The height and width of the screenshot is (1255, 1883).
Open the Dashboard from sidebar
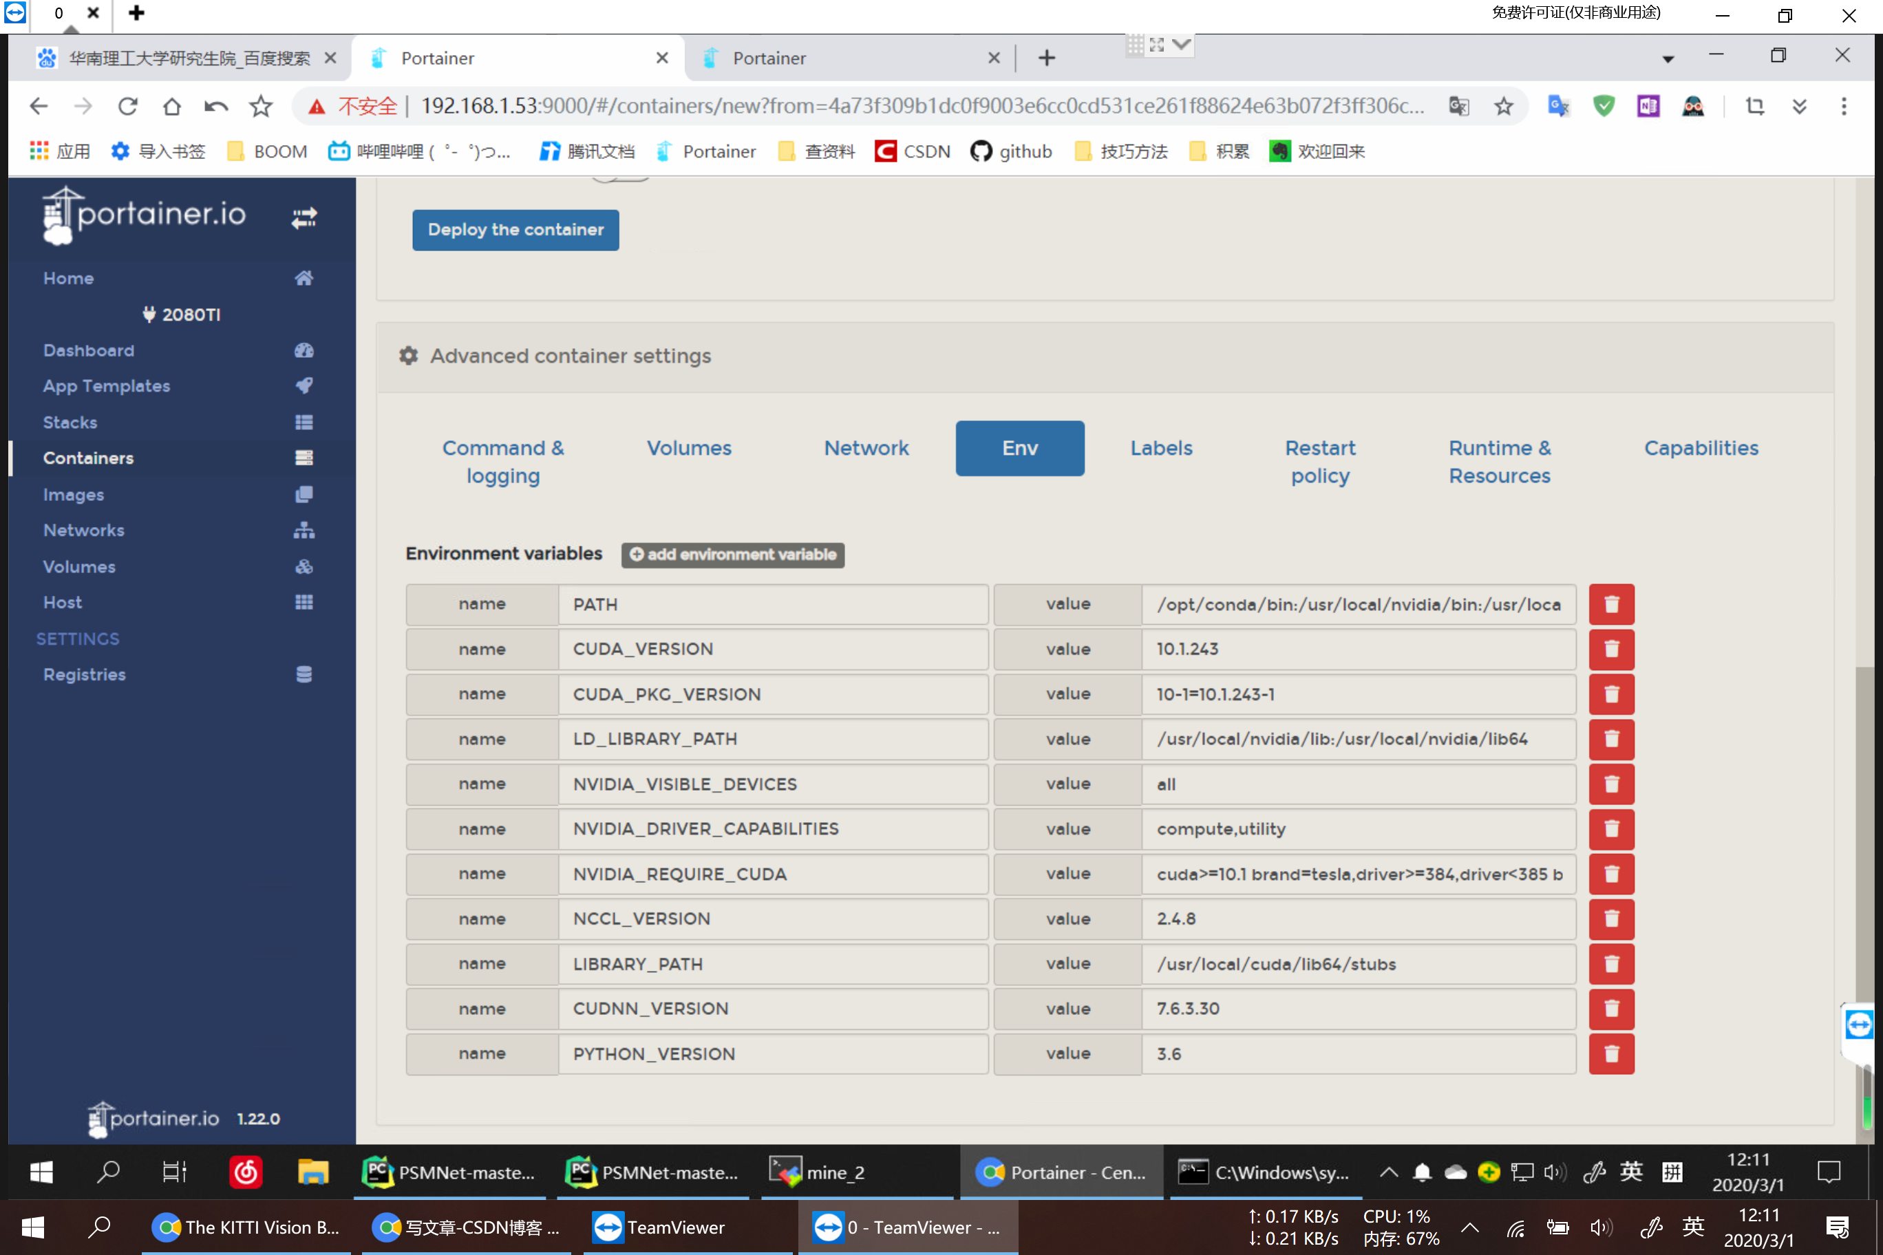point(88,350)
